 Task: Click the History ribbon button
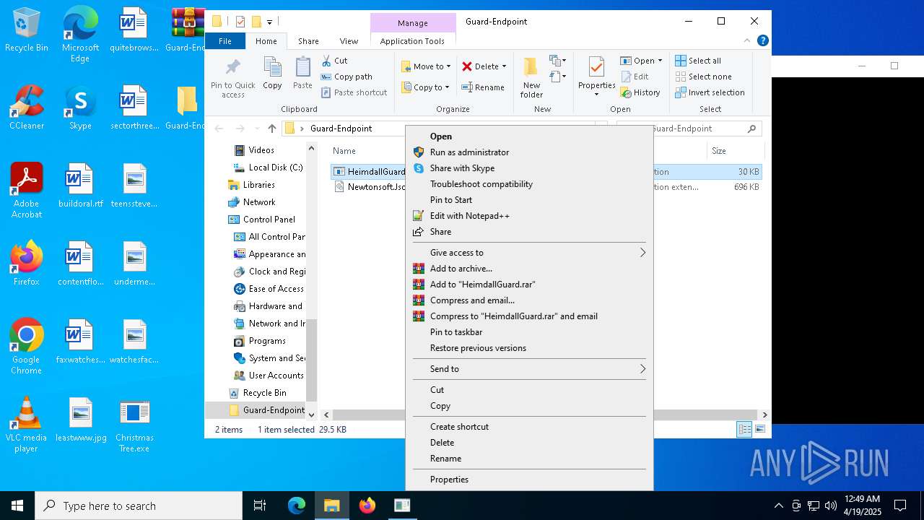(640, 92)
